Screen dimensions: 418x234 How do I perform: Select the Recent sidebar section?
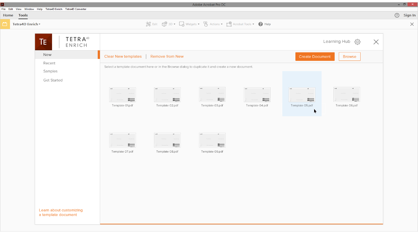[49, 63]
